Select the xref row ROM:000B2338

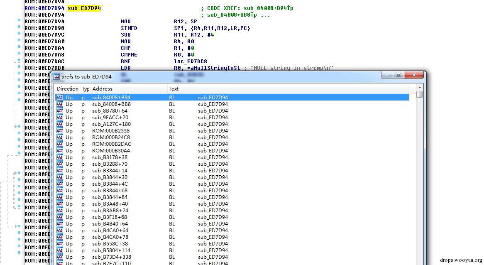232,131
